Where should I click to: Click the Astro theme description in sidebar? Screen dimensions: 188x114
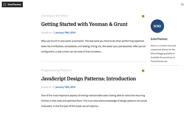point(163,54)
